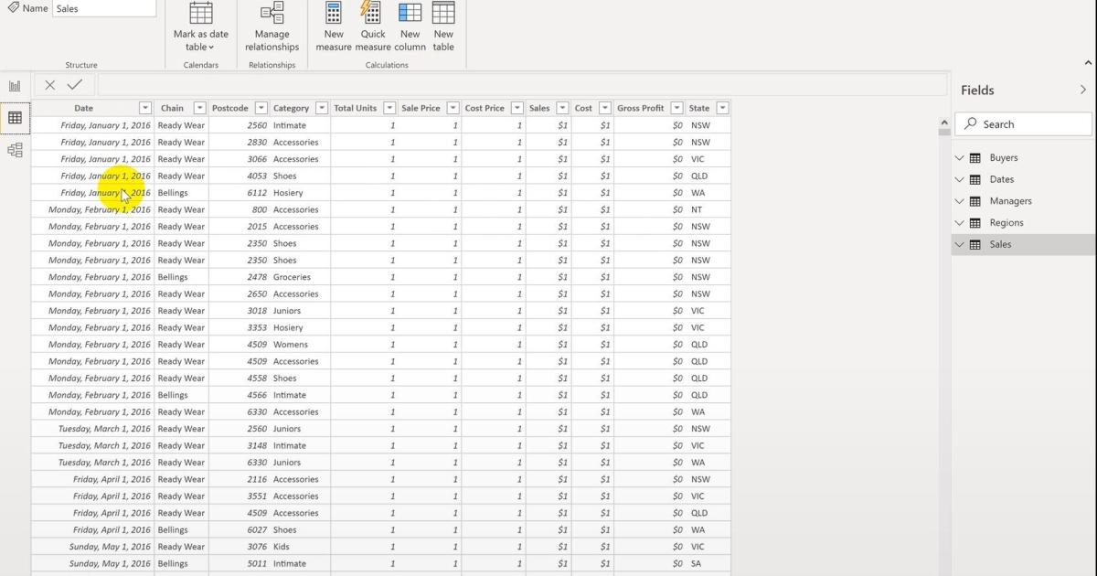
Task: Select the Category column header
Action: point(292,108)
